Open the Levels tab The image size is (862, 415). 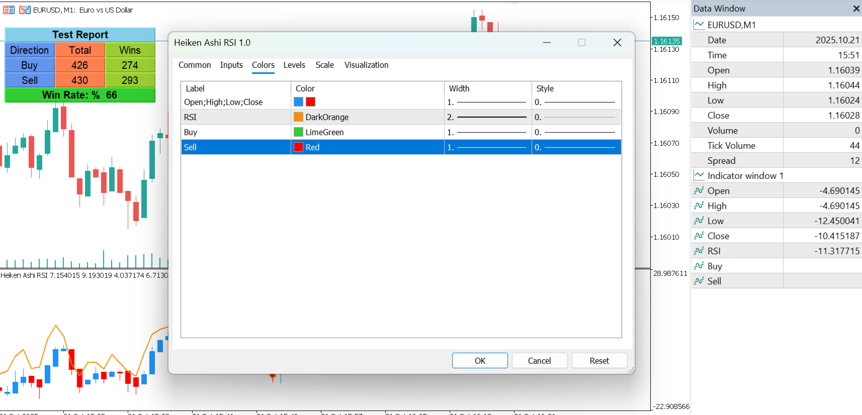click(x=294, y=65)
